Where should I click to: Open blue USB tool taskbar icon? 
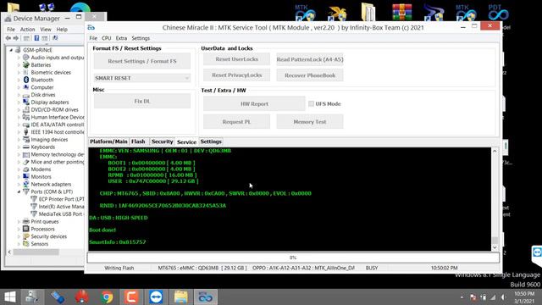pos(58,297)
